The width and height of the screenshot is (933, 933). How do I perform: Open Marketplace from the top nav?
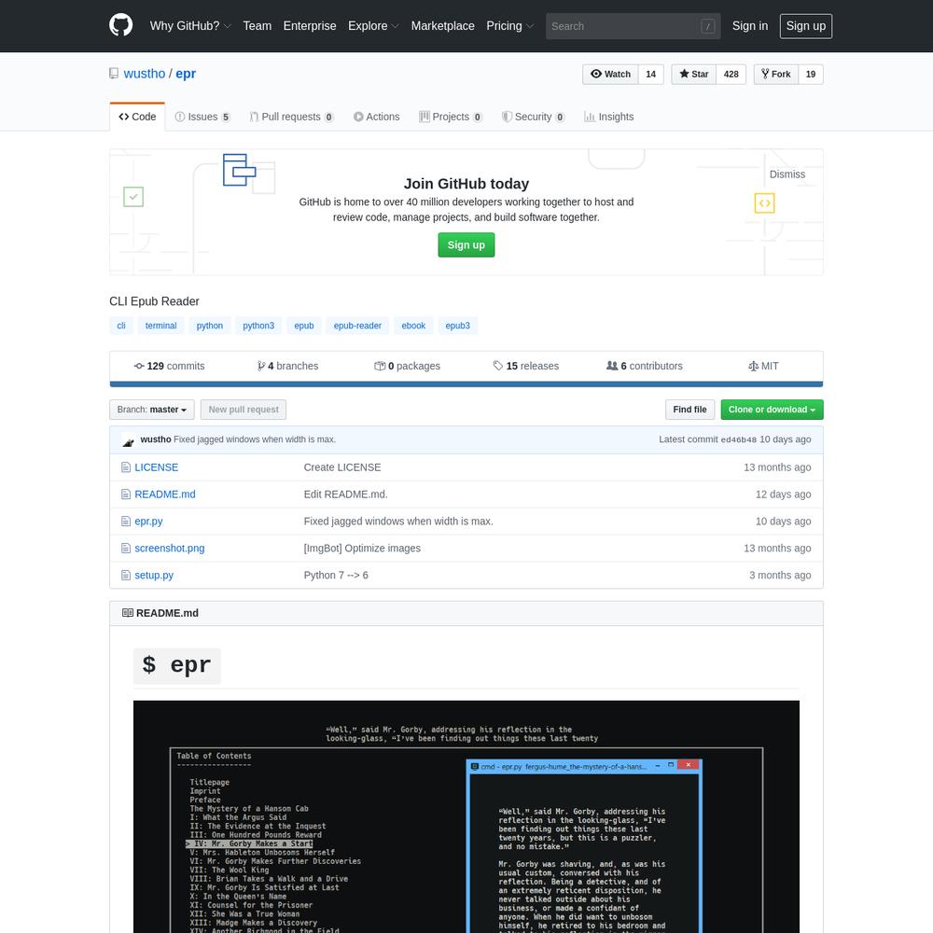[x=442, y=26]
